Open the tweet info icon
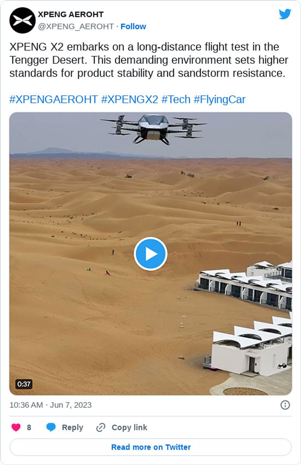 point(285,405)
